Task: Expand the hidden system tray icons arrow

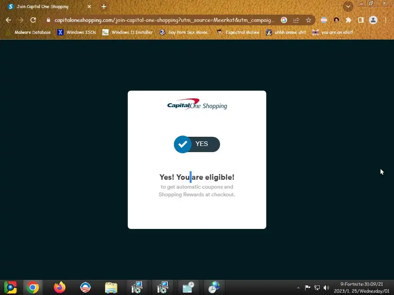Action: click(298, 288)
